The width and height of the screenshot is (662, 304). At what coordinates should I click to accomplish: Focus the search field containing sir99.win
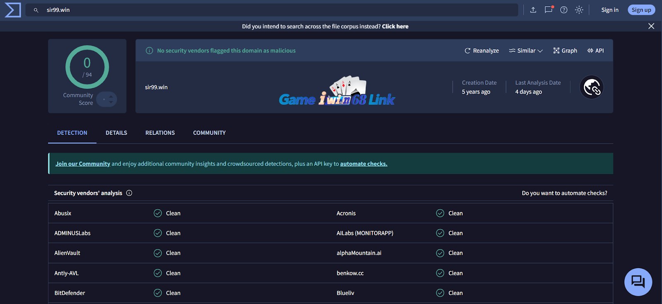pos(272,10)
